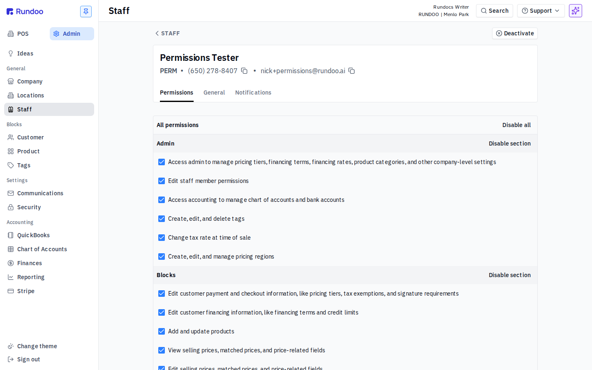Screen dimensions: 592x370
Task: Open Reporting page
Action: (49, 277)
